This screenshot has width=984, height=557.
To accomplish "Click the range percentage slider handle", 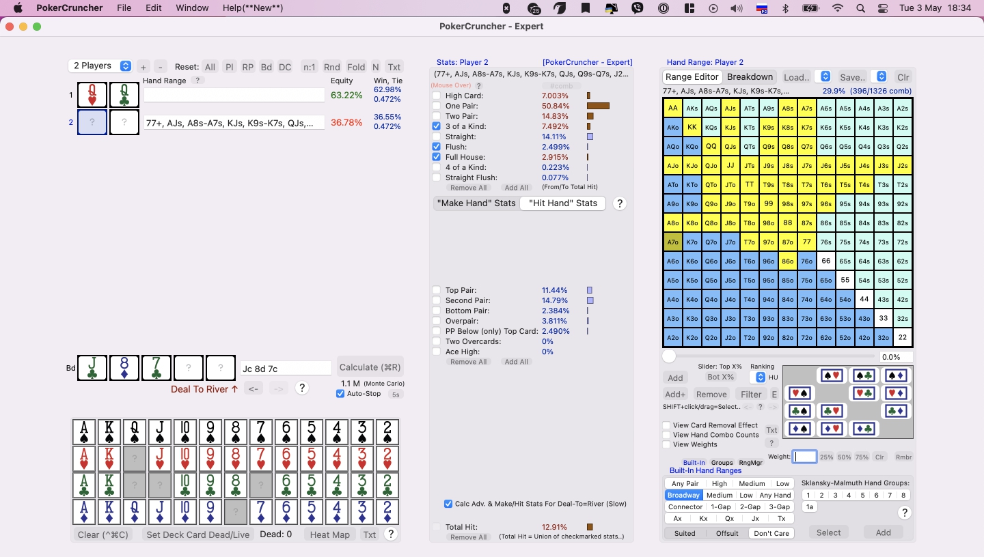I will pos(670,356).
